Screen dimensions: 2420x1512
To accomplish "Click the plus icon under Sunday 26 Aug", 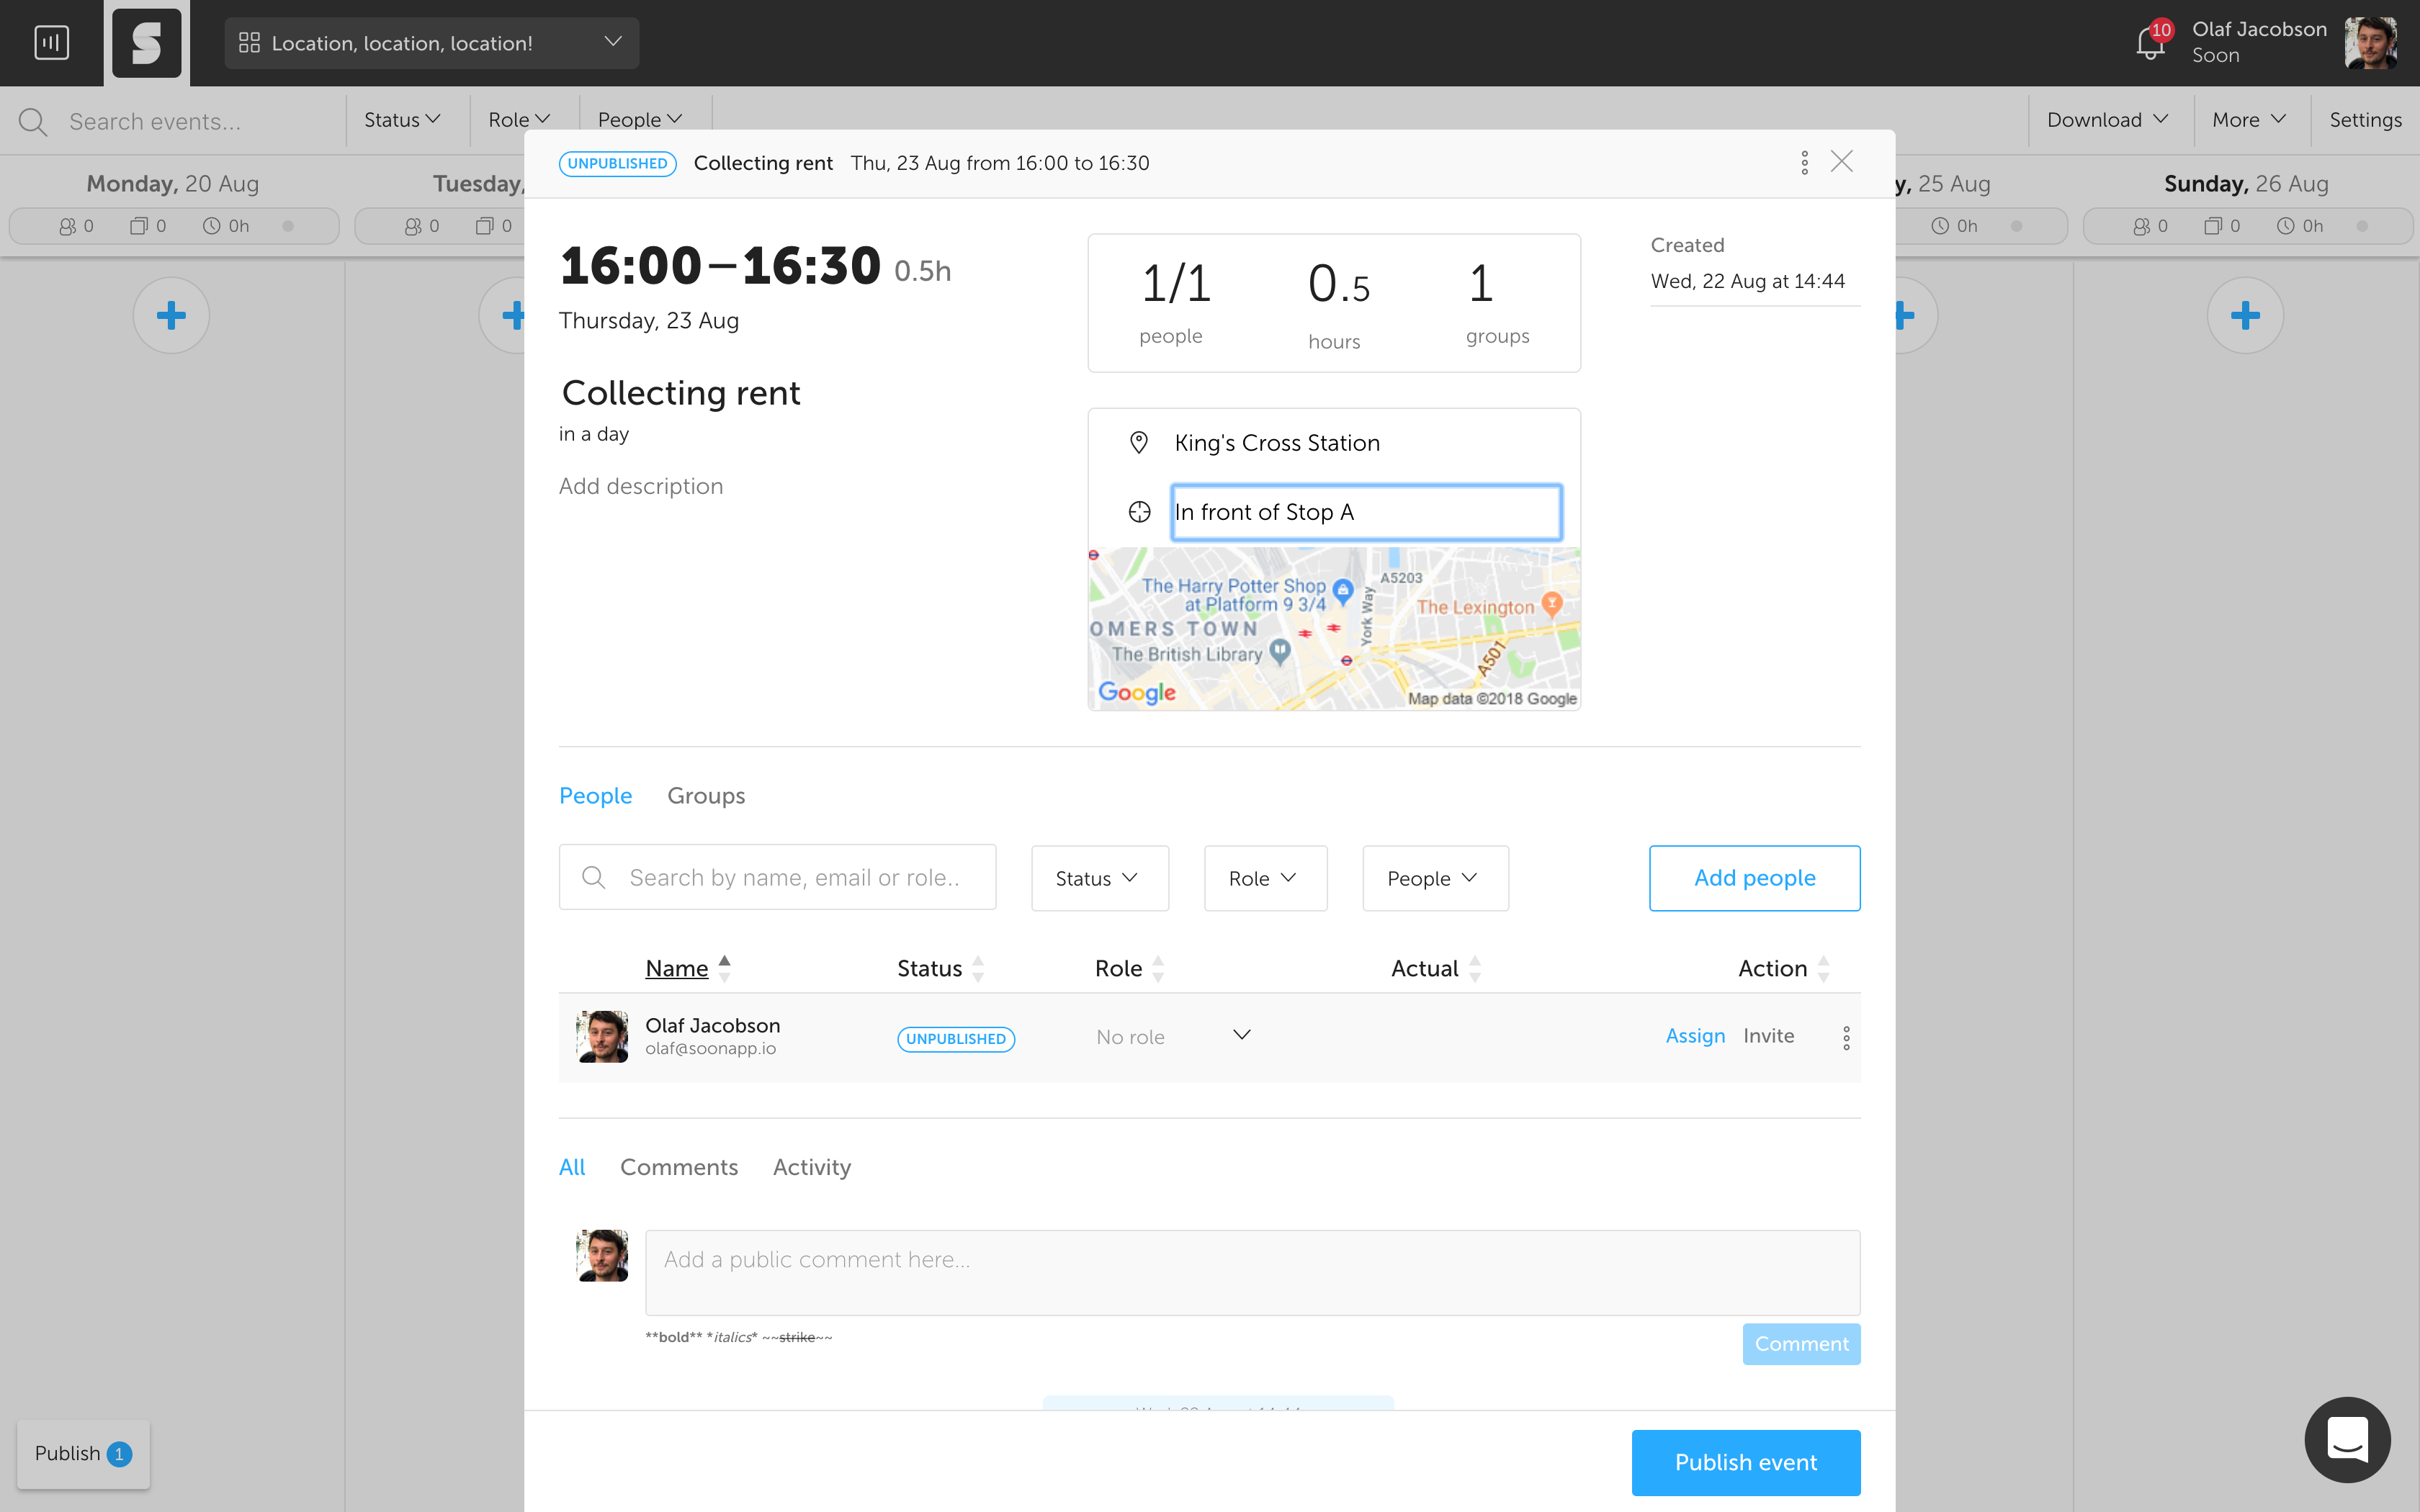I will (2244, 316).
